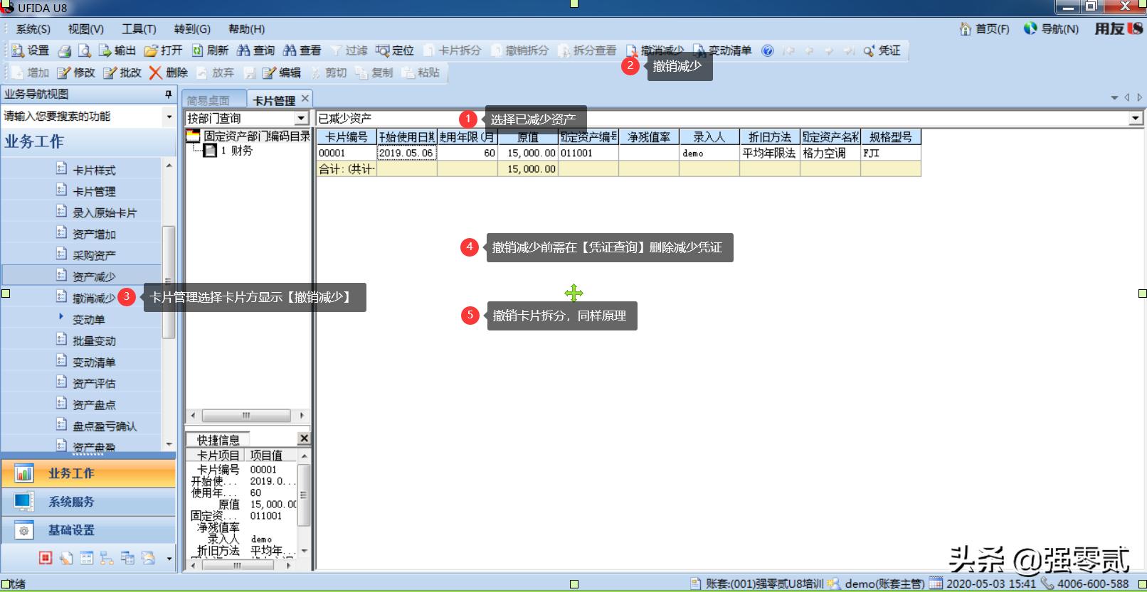1147x592 pixels.
Task: Click the cascading windows shortcut icon at sidebar bottom
Action: pos(127,558)
